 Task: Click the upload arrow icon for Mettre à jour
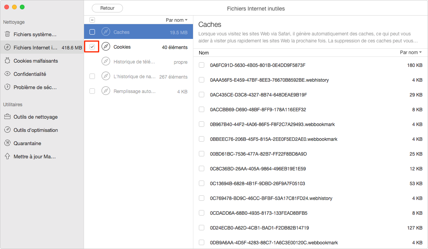click(x=7, y=156)
